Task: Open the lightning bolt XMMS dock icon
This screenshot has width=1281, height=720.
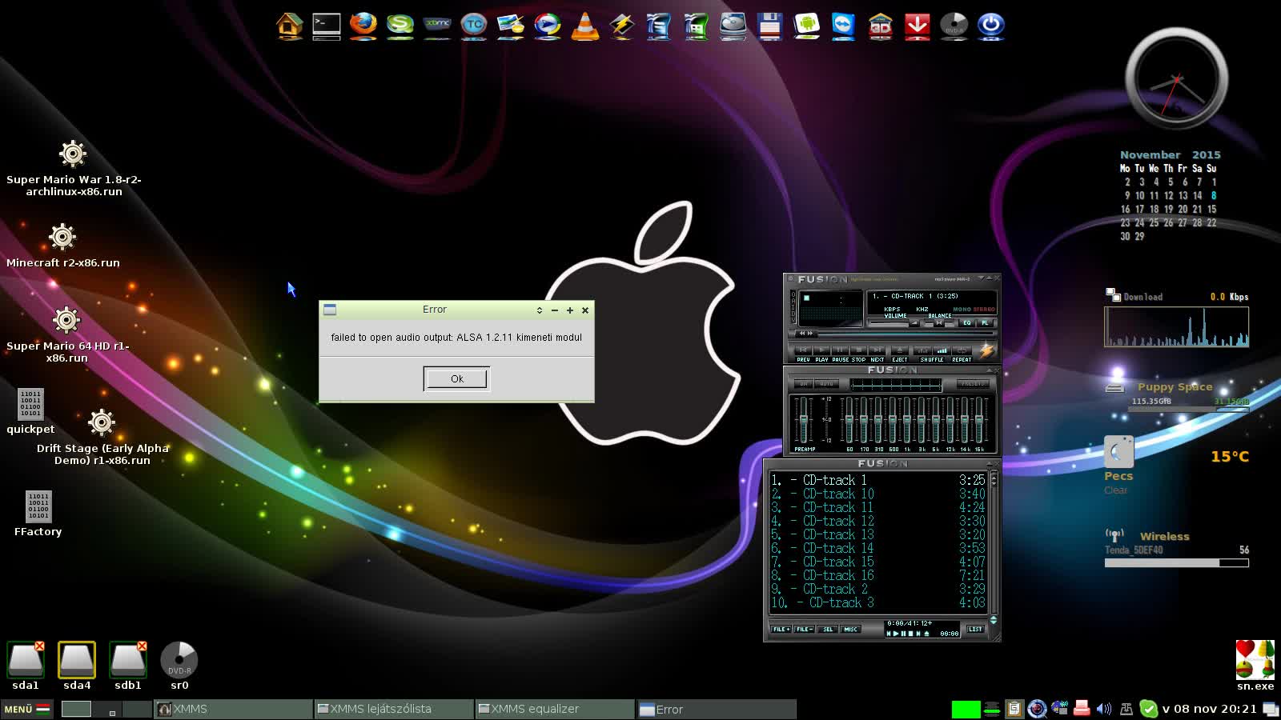Action: click(x=622, y=25)
